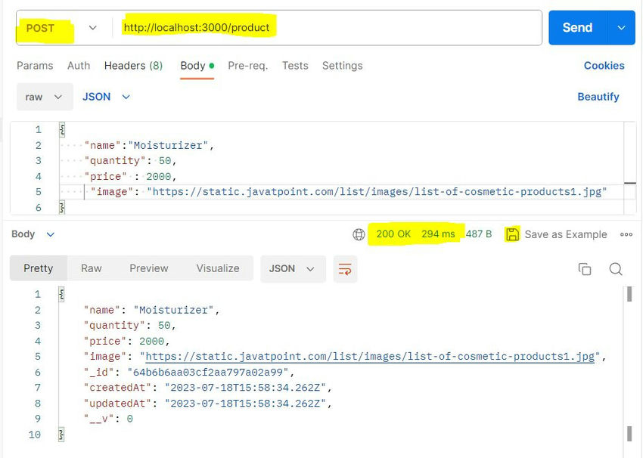643x458 pixels.
Task: Open the response JSON format dropdown
Action: pyautogui.click(x=292, y=269)
